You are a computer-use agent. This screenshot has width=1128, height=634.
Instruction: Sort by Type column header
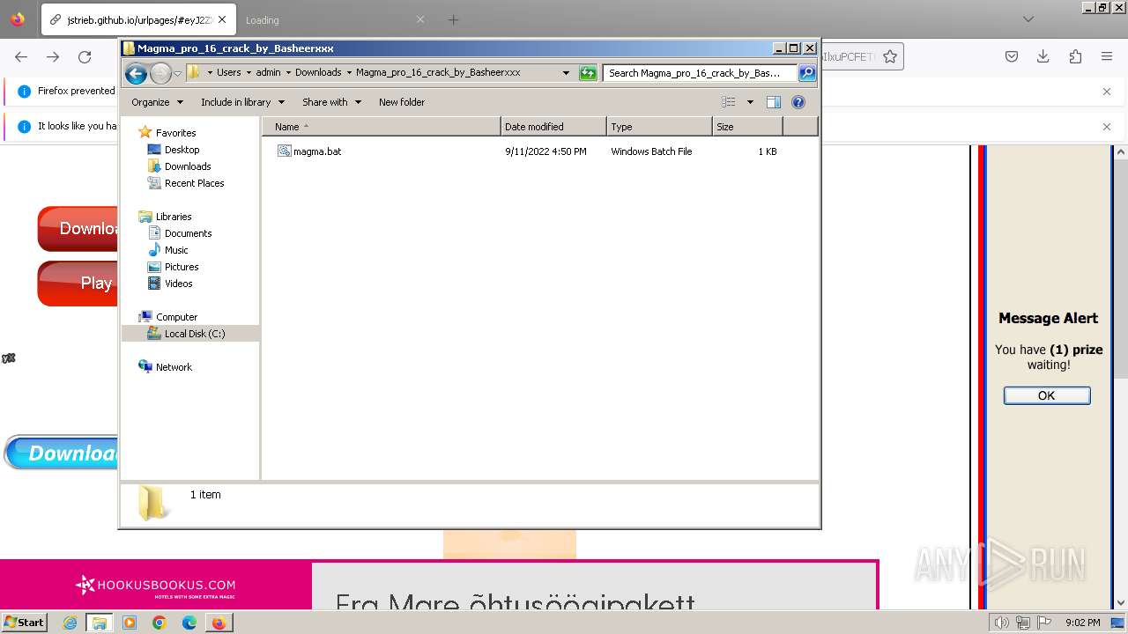(x=659, y=127)
